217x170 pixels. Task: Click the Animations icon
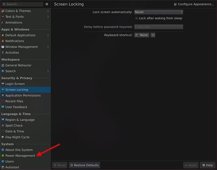[x=3, y=22]
